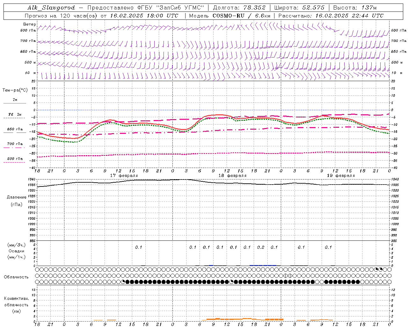Viewport: 408px width, 327px height.
Task: Click the 'Тем-ра(°C)' temperature axis title
Action: pos(15,90)
